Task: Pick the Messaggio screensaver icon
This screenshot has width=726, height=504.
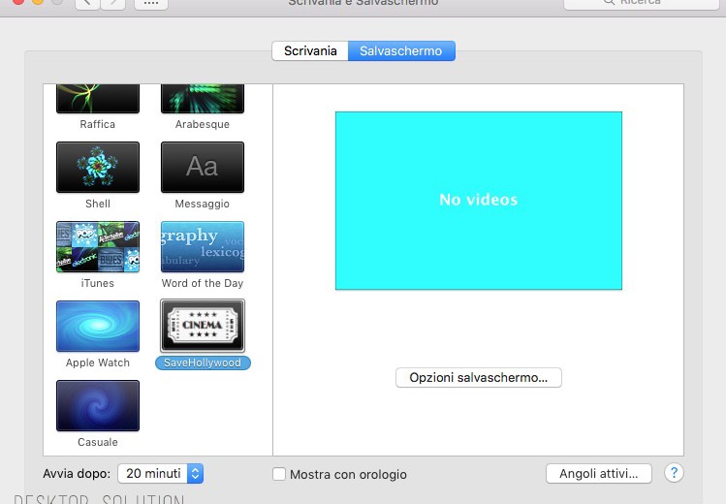Action: (202, 167)
